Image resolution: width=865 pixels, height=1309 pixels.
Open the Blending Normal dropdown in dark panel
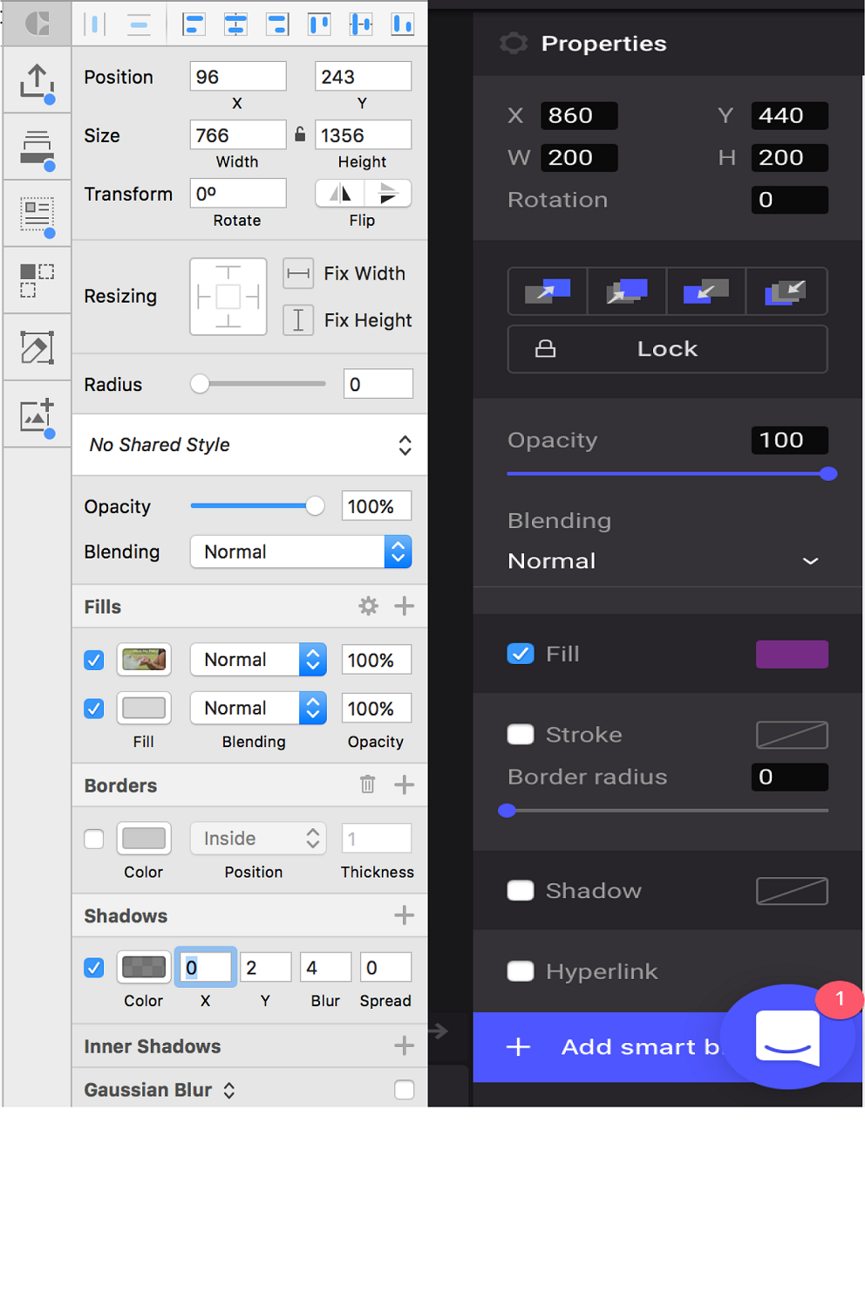click(x=663, y=561)
